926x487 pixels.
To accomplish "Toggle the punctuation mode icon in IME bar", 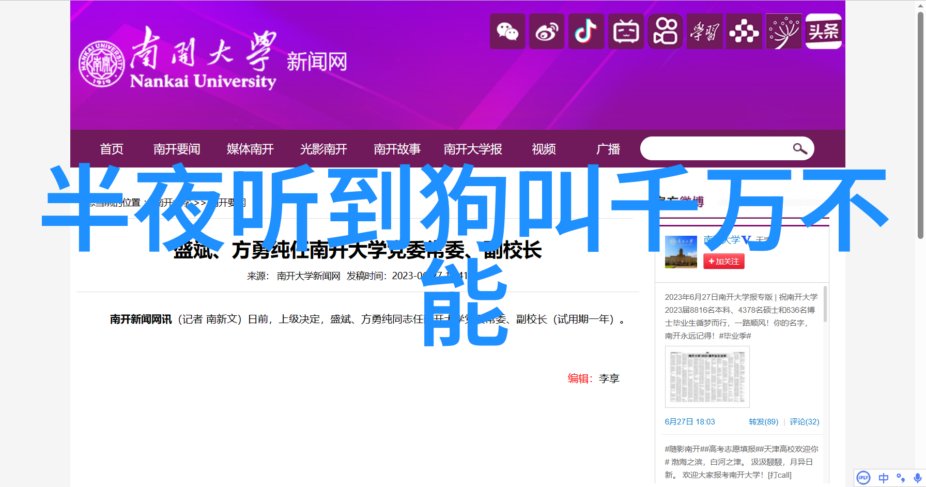I will [x=901, y=478].
